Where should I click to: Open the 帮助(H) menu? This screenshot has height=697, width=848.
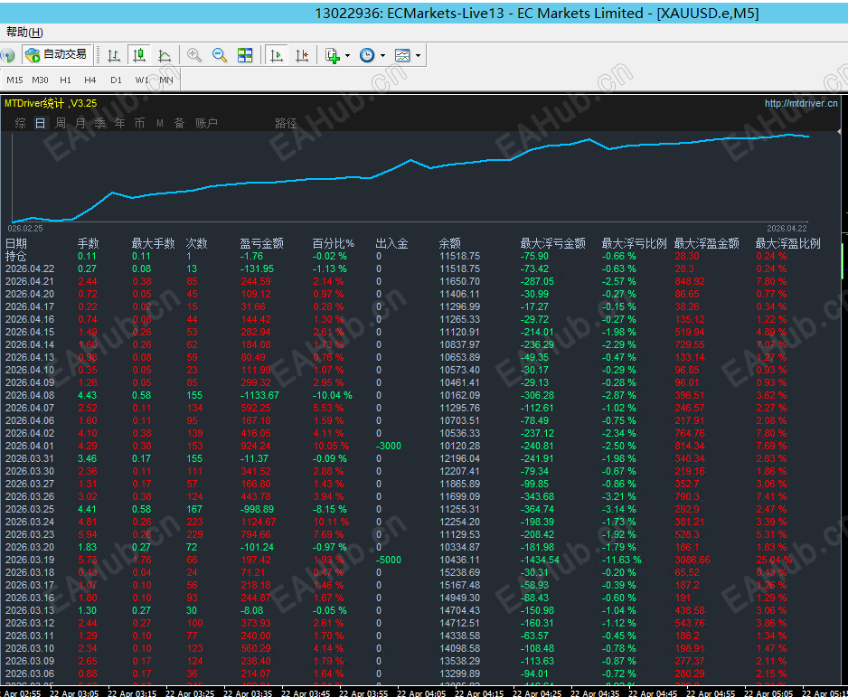click(24, 32)
